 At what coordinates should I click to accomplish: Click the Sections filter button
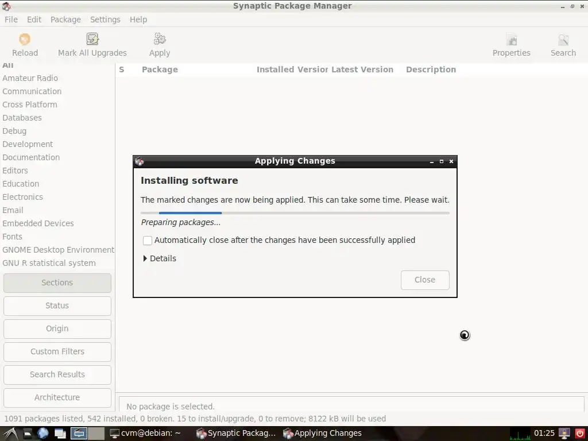coord(57,283)
